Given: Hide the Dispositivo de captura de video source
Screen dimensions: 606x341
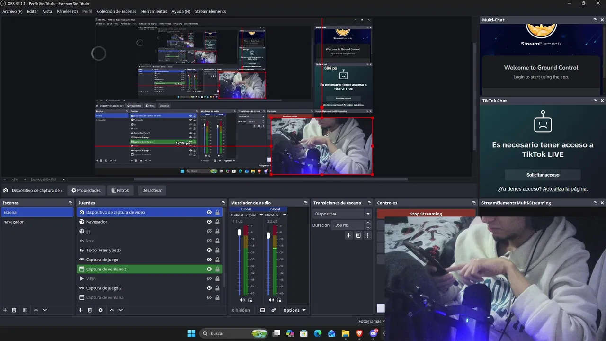Looking at the screenshot, I should click(209, 212).
